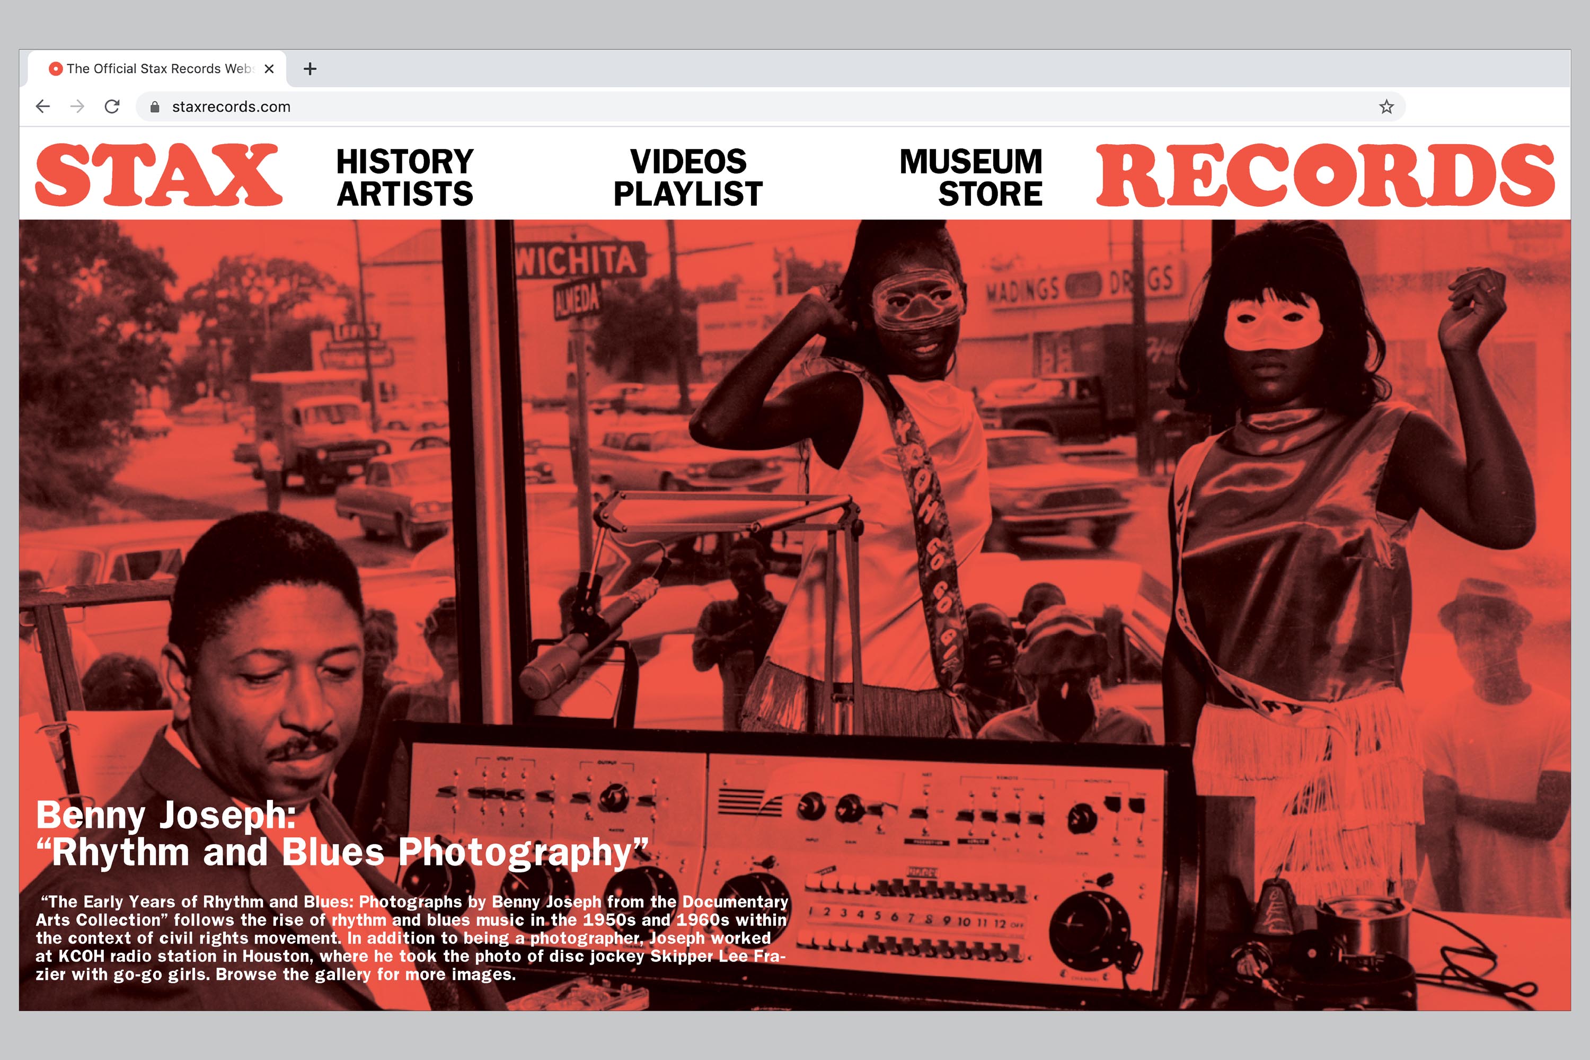This screenshot has width=1590, height=1060.
Task: Close the Stax Records browser tab
Action: pyautogui.click(x=269, y=69)
